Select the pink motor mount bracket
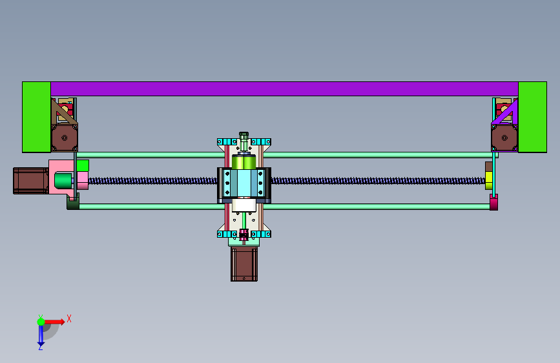The image size is (560, 363). pyautogui.click(x=62, y=168)
